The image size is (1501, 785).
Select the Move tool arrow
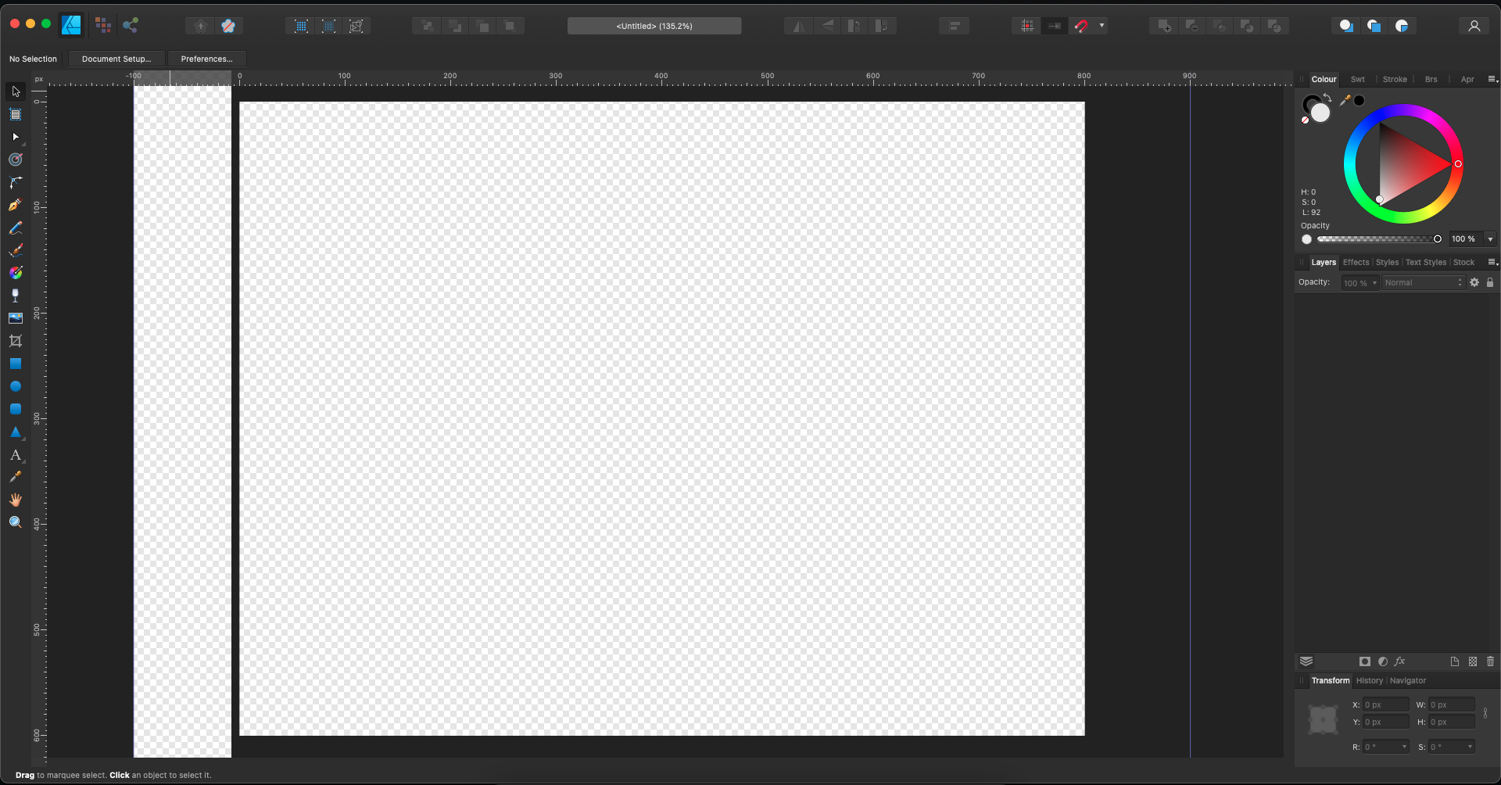[x=16, y=91]
